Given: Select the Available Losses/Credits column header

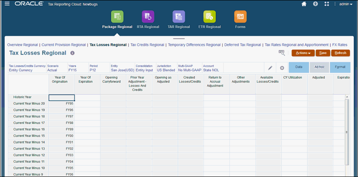Looking at the screenshot, I should [x=268, y=84].
